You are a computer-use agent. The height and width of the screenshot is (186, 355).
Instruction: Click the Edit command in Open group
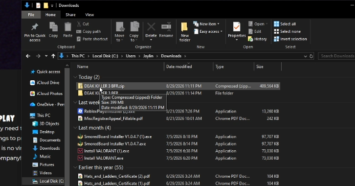[x=255, y=31]
